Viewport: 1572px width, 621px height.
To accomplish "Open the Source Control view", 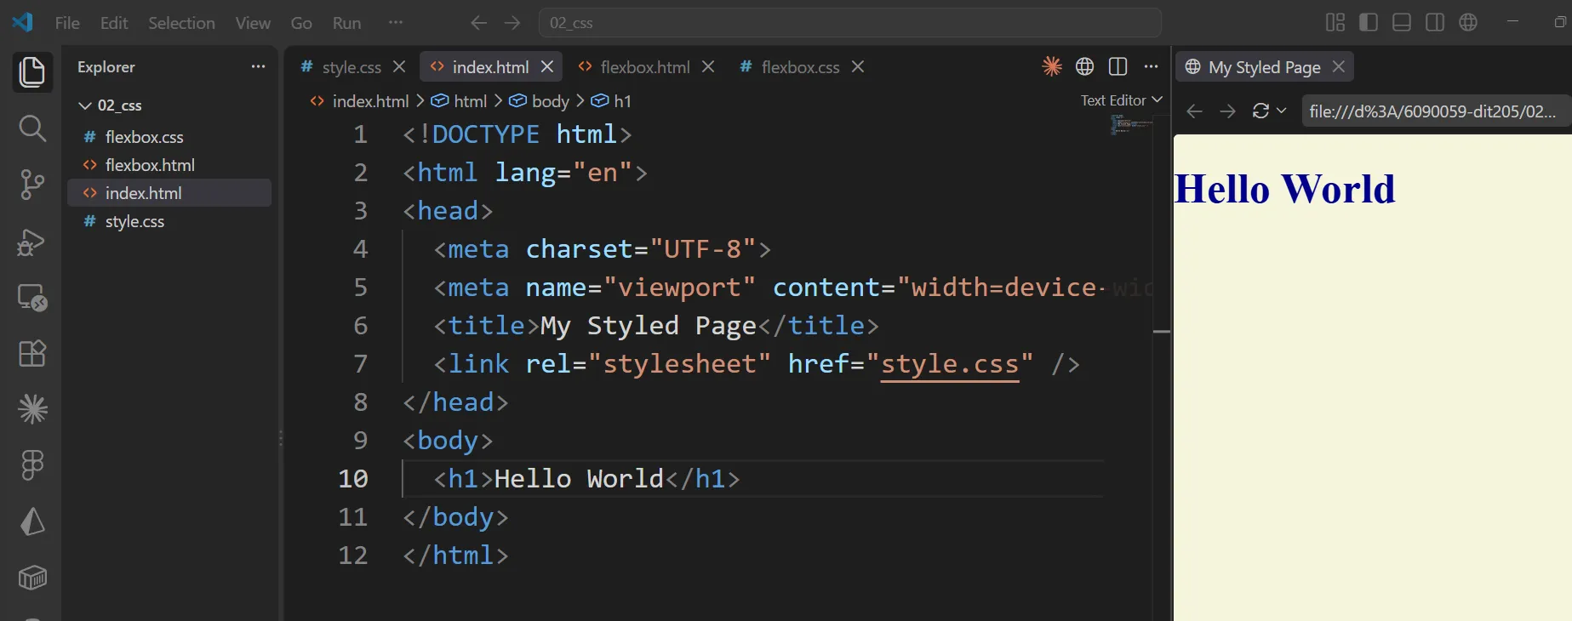I will tap(31, 185).
